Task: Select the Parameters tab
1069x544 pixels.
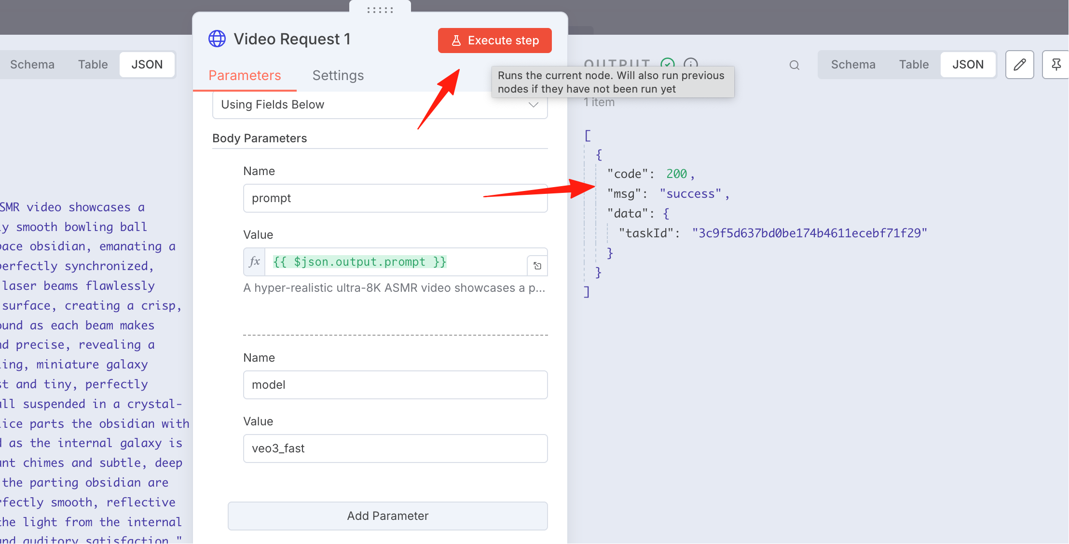Action: click(245, 76)
